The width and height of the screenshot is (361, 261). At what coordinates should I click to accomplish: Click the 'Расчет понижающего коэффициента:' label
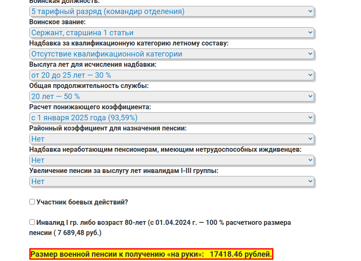[x=90, y=107]
